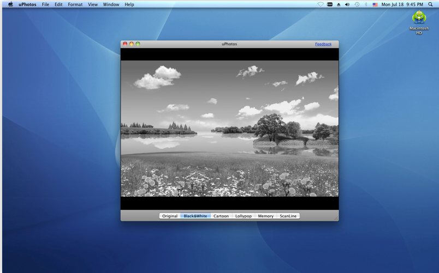The width and height of the screenshot is (439, 273).
Task: Click the landscape photo preview
Action: [229, 129]
